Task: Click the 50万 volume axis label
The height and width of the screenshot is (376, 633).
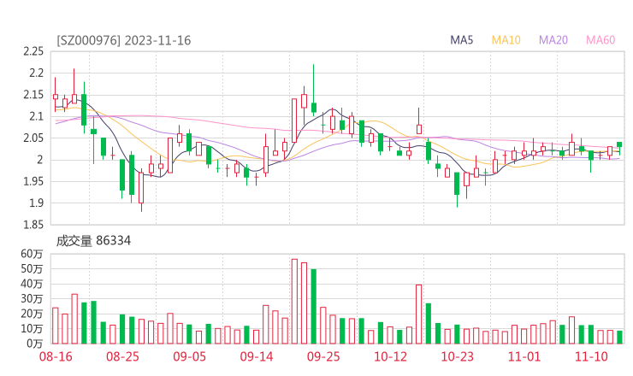Action: 32,268
